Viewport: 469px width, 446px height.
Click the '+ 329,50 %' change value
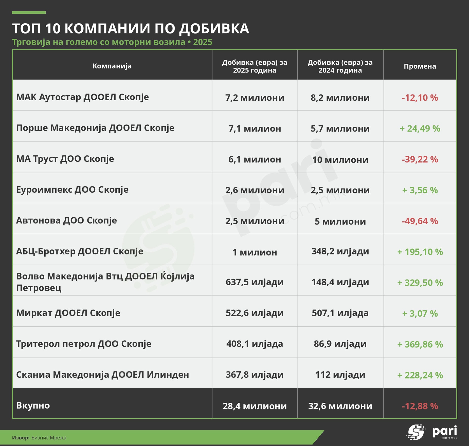point(420,283)
